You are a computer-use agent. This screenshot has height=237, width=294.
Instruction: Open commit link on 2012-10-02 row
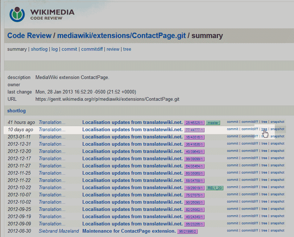tap(232, 201)
